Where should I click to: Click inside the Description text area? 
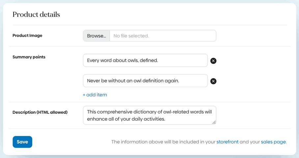[x=149, y=115]
